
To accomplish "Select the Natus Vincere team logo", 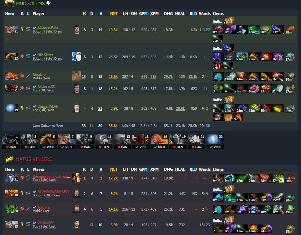I will [x=9, y=159].
